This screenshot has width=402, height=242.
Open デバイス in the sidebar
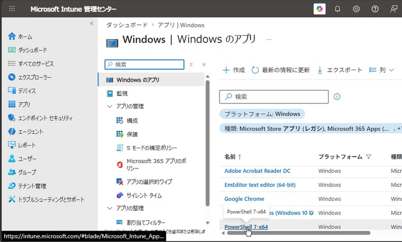[x=22, y=91]
